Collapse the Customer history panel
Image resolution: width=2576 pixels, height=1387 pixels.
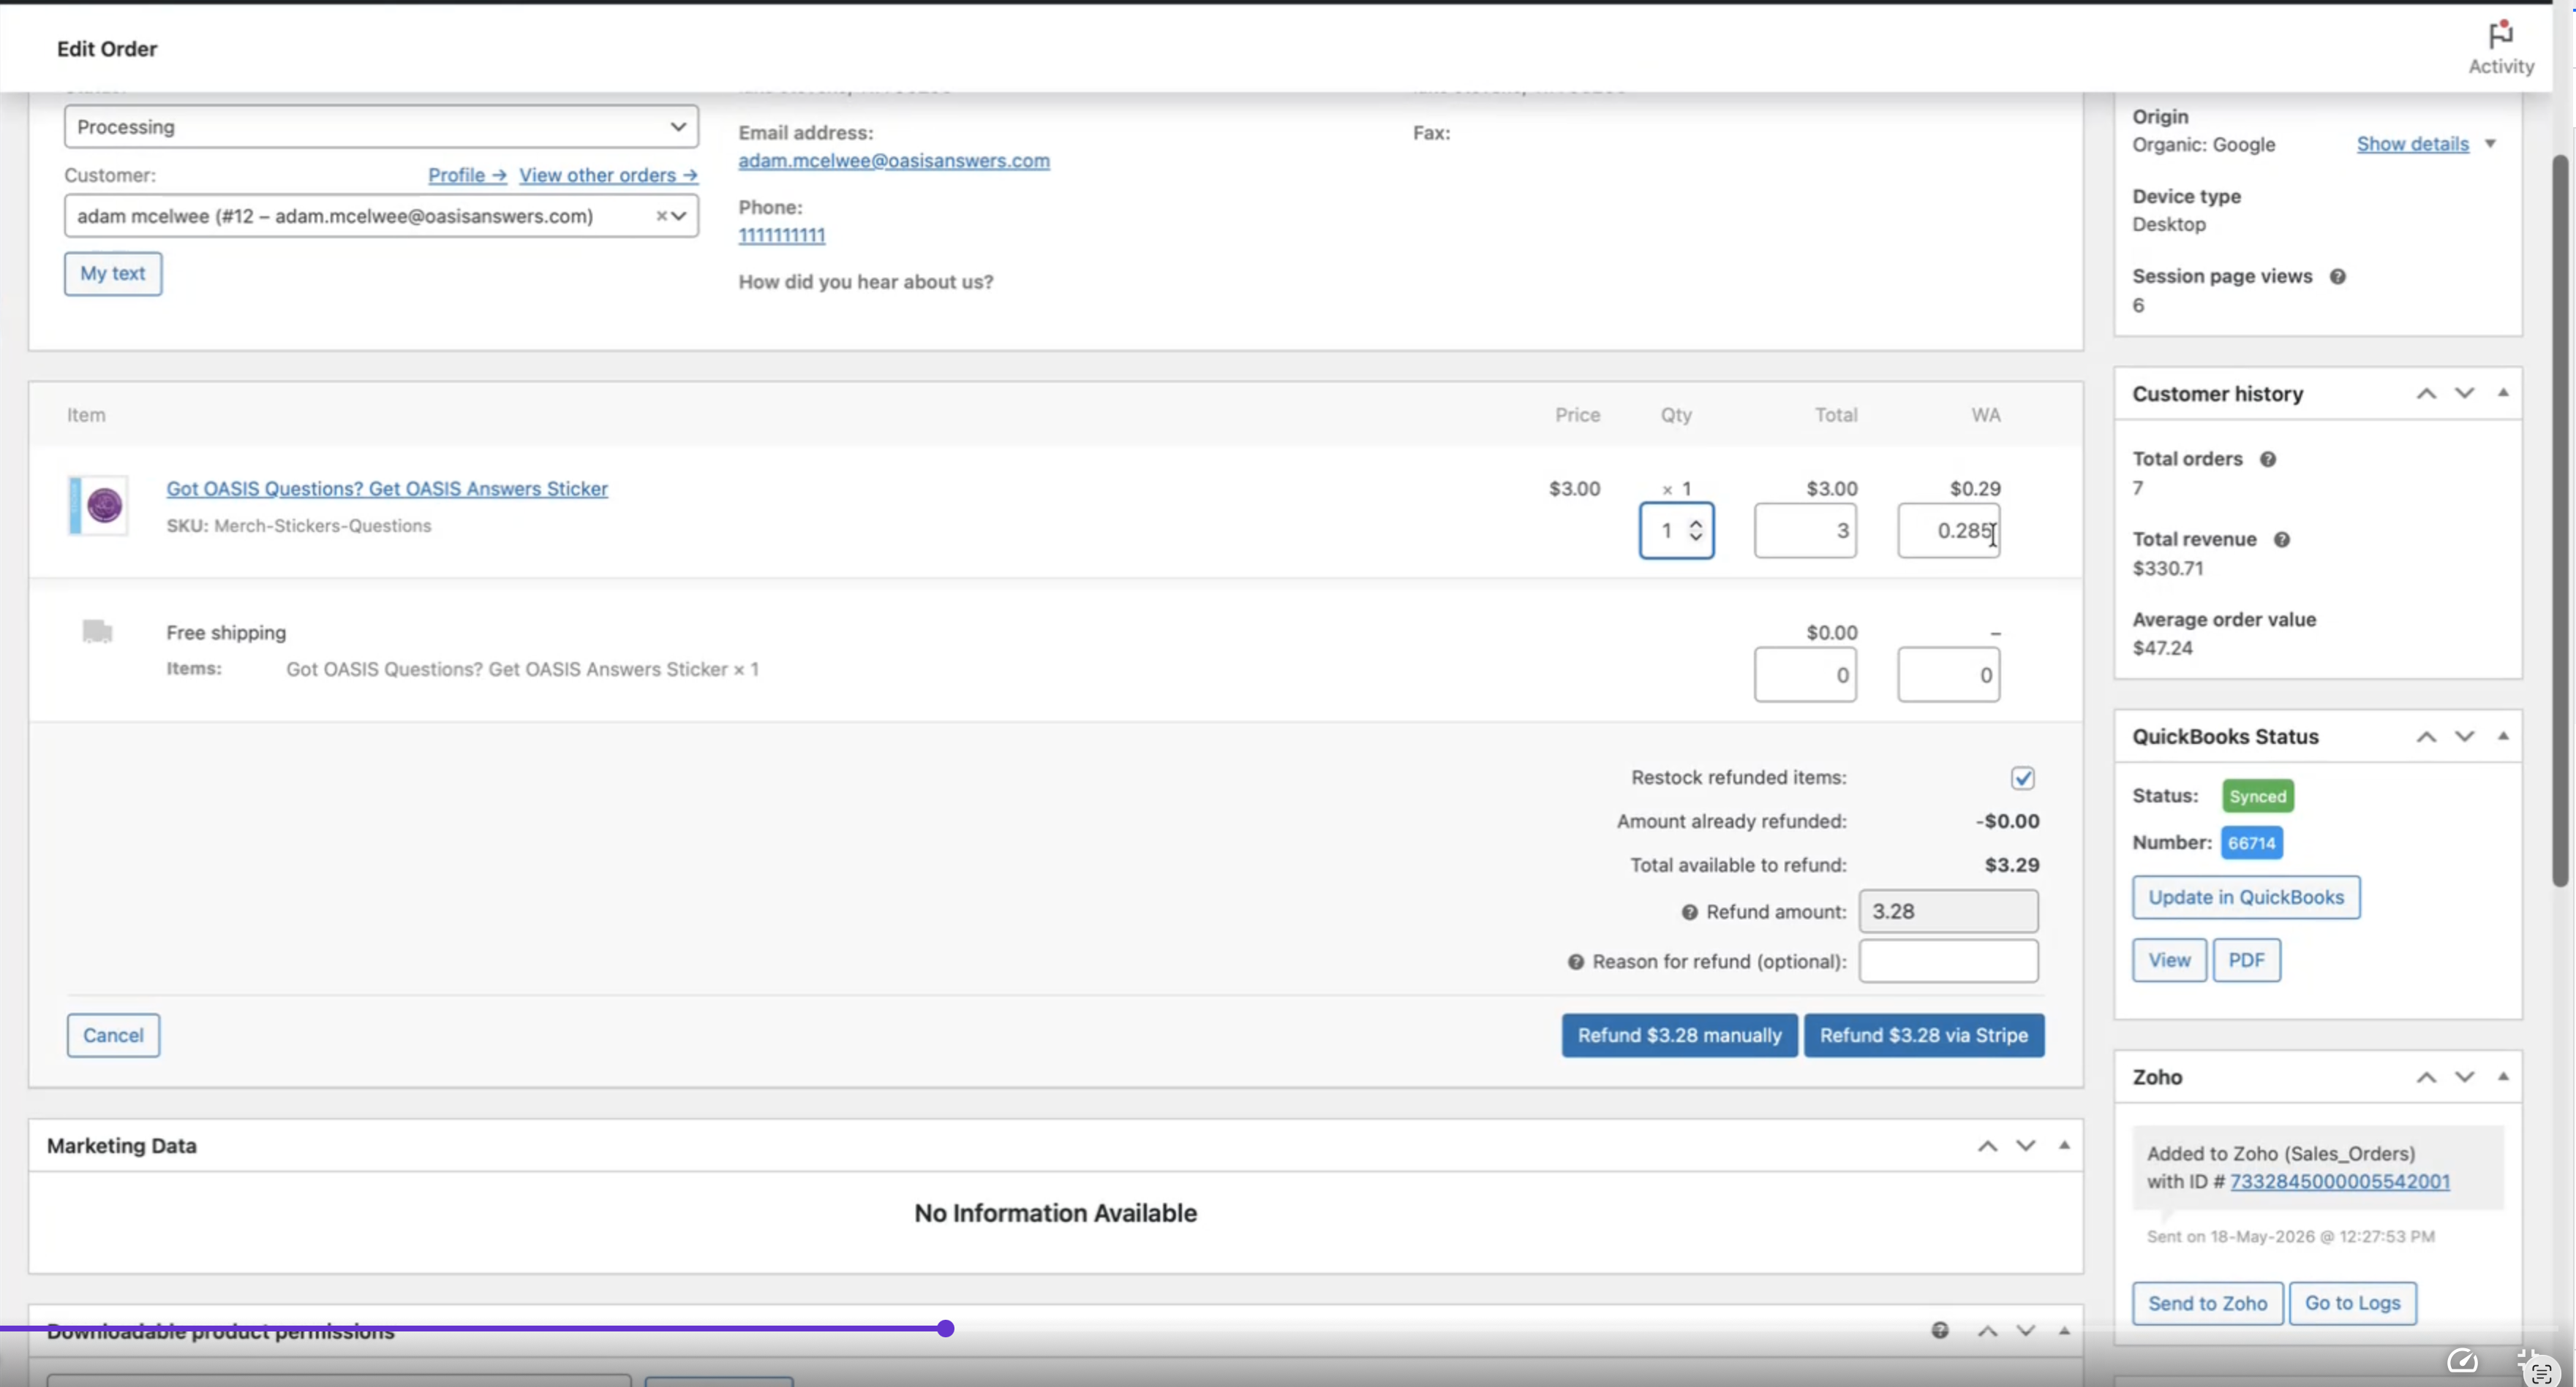point(2503,392)
